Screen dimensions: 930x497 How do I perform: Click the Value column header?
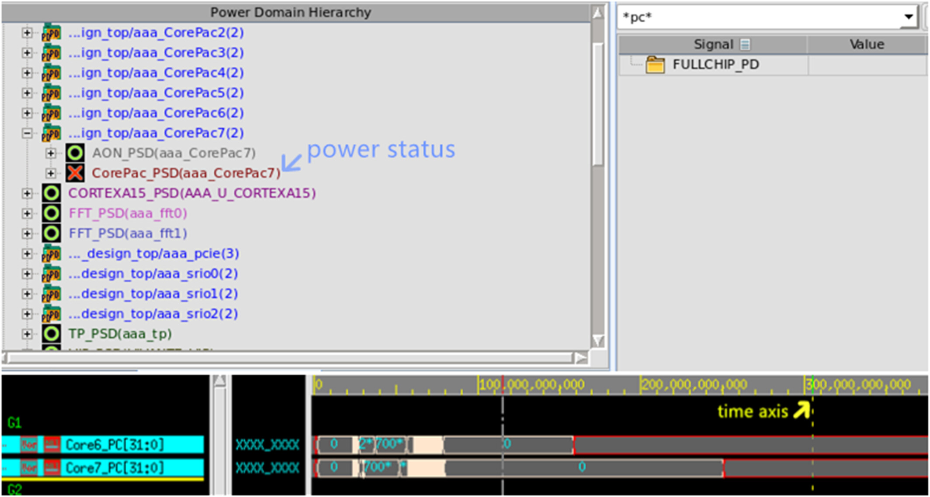(867, 45)
